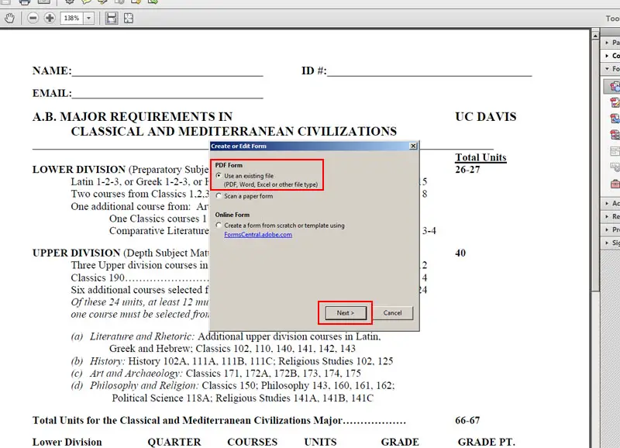
Task: Click the 'UC DAVIS' text in document
Action: click(x=486, y=116)
